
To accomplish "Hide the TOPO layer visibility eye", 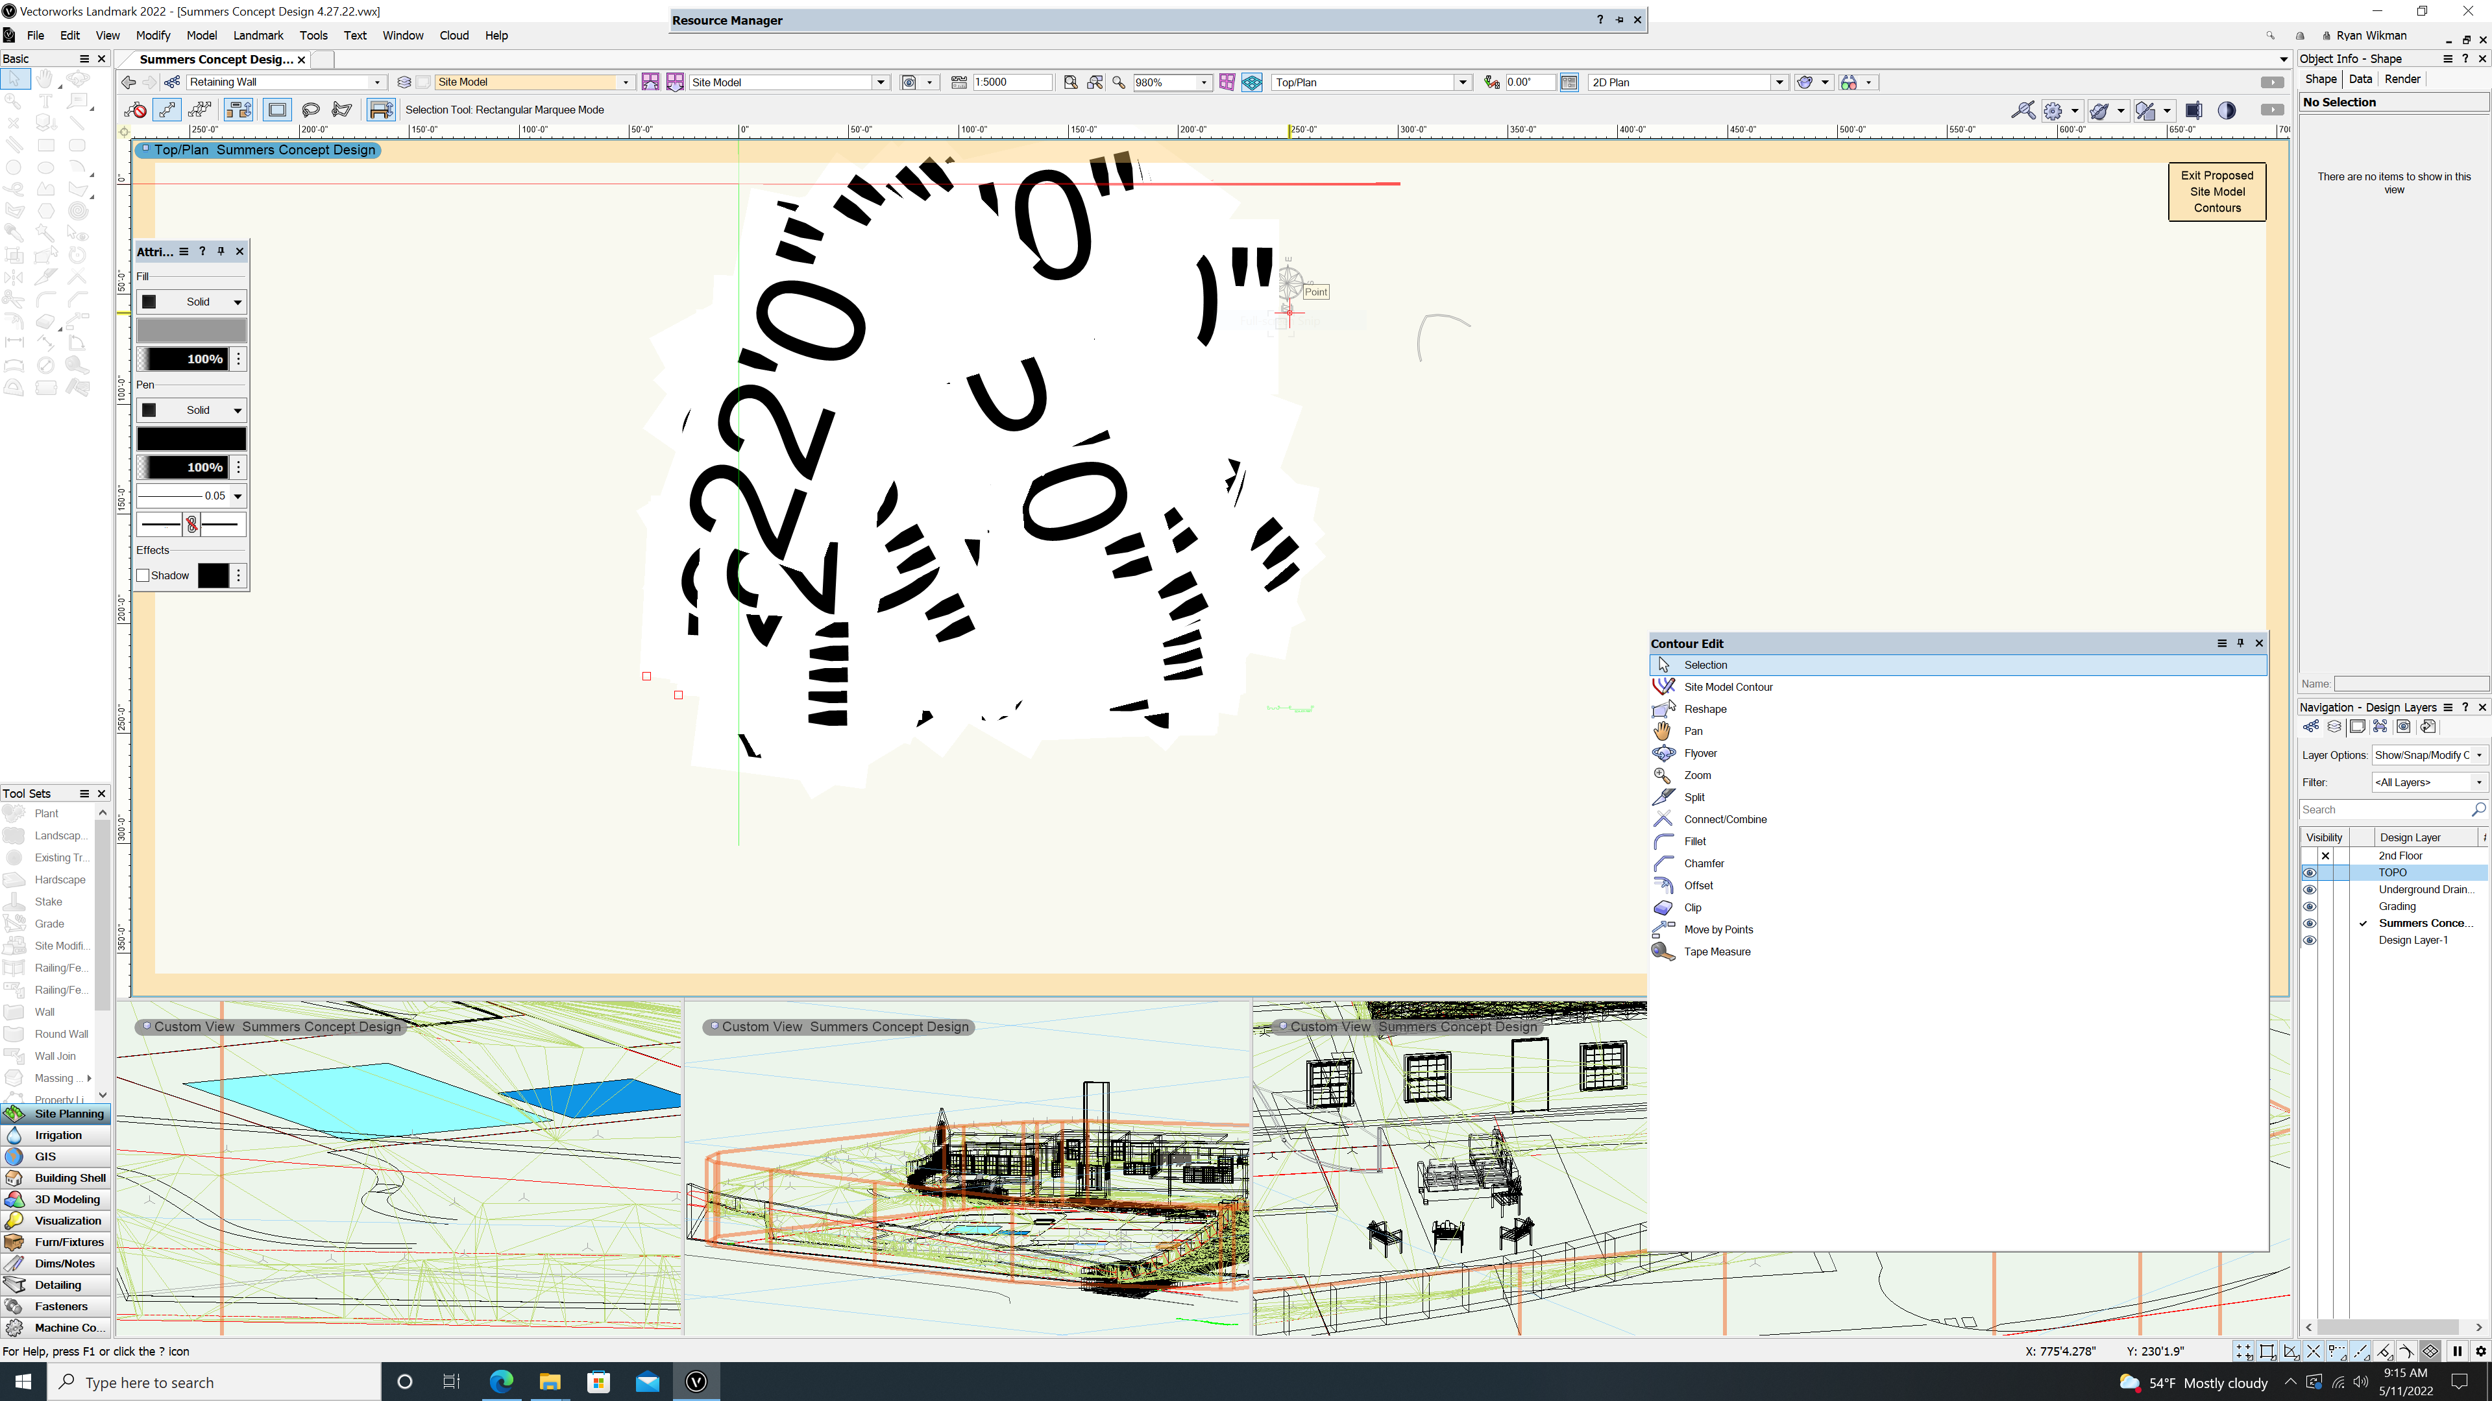I will [x=2309, y=872].
